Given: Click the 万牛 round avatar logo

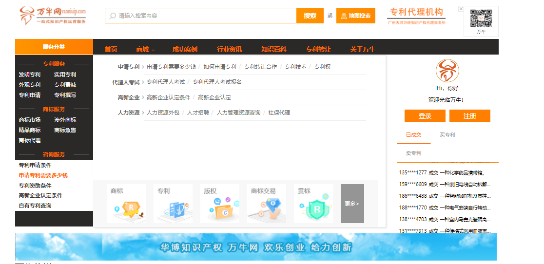Looking at the screenshot, I should click(447, 71).
